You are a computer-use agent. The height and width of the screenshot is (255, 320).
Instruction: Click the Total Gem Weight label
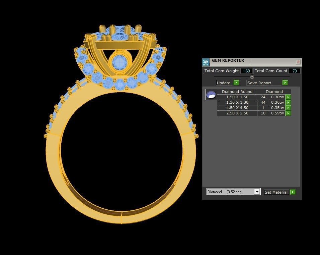tap(222, 71)
